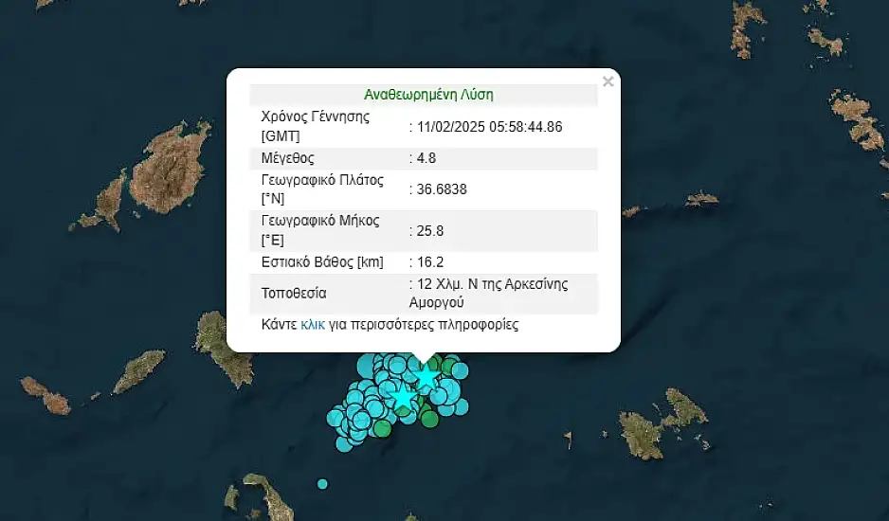Image resolution: width=889 pixels, height=521 pixels.
Task: Click the 'Αναθεωρημένη Λύση' popup header
Action: pos(428,95)
